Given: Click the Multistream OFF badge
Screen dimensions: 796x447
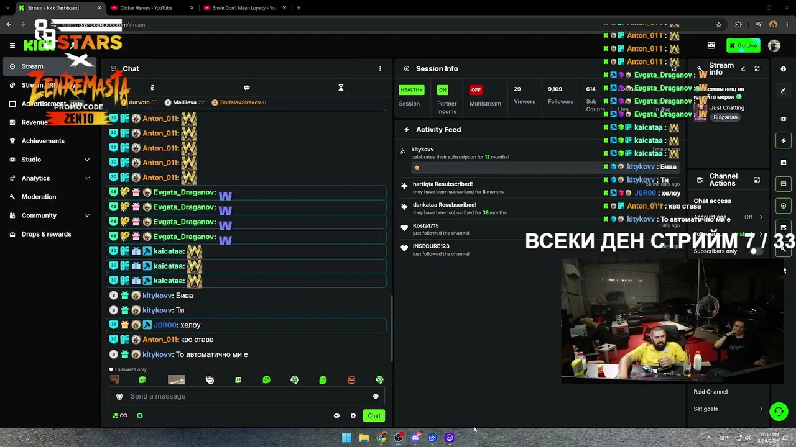Looking at the screenshot, I should pos(476,90).
